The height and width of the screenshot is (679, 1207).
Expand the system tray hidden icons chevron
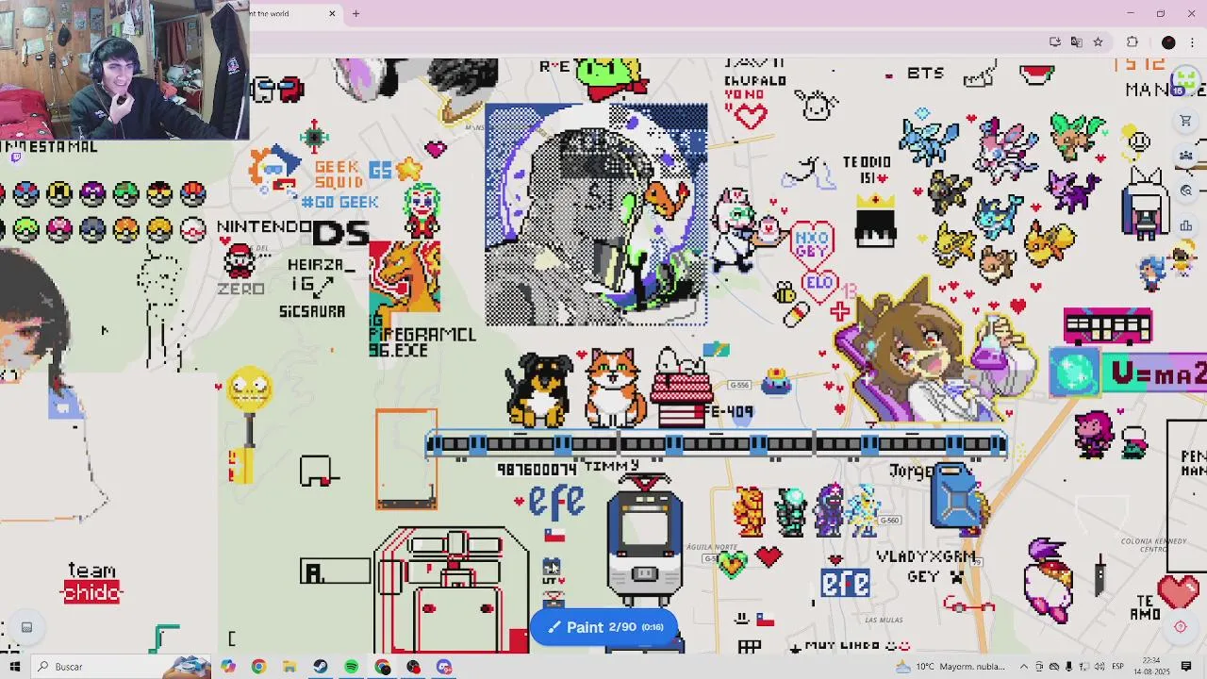pyautogui.click(x=1022, y=667)
